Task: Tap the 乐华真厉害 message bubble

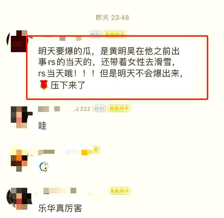Action: pyautogui.click(x=60, y=208)
